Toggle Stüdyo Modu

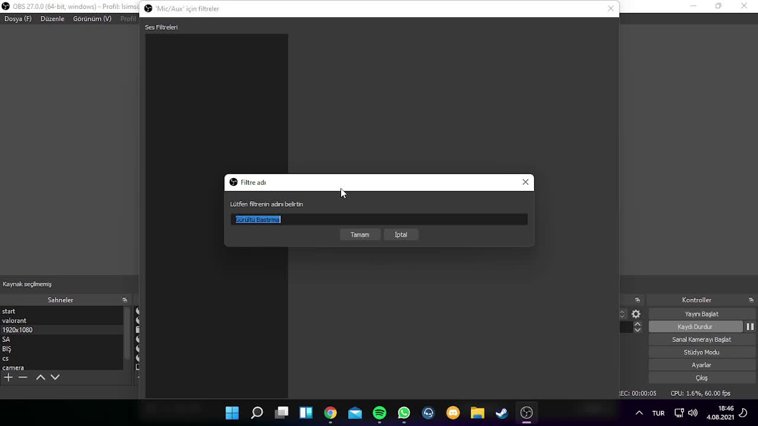click(x=701, y=352)
